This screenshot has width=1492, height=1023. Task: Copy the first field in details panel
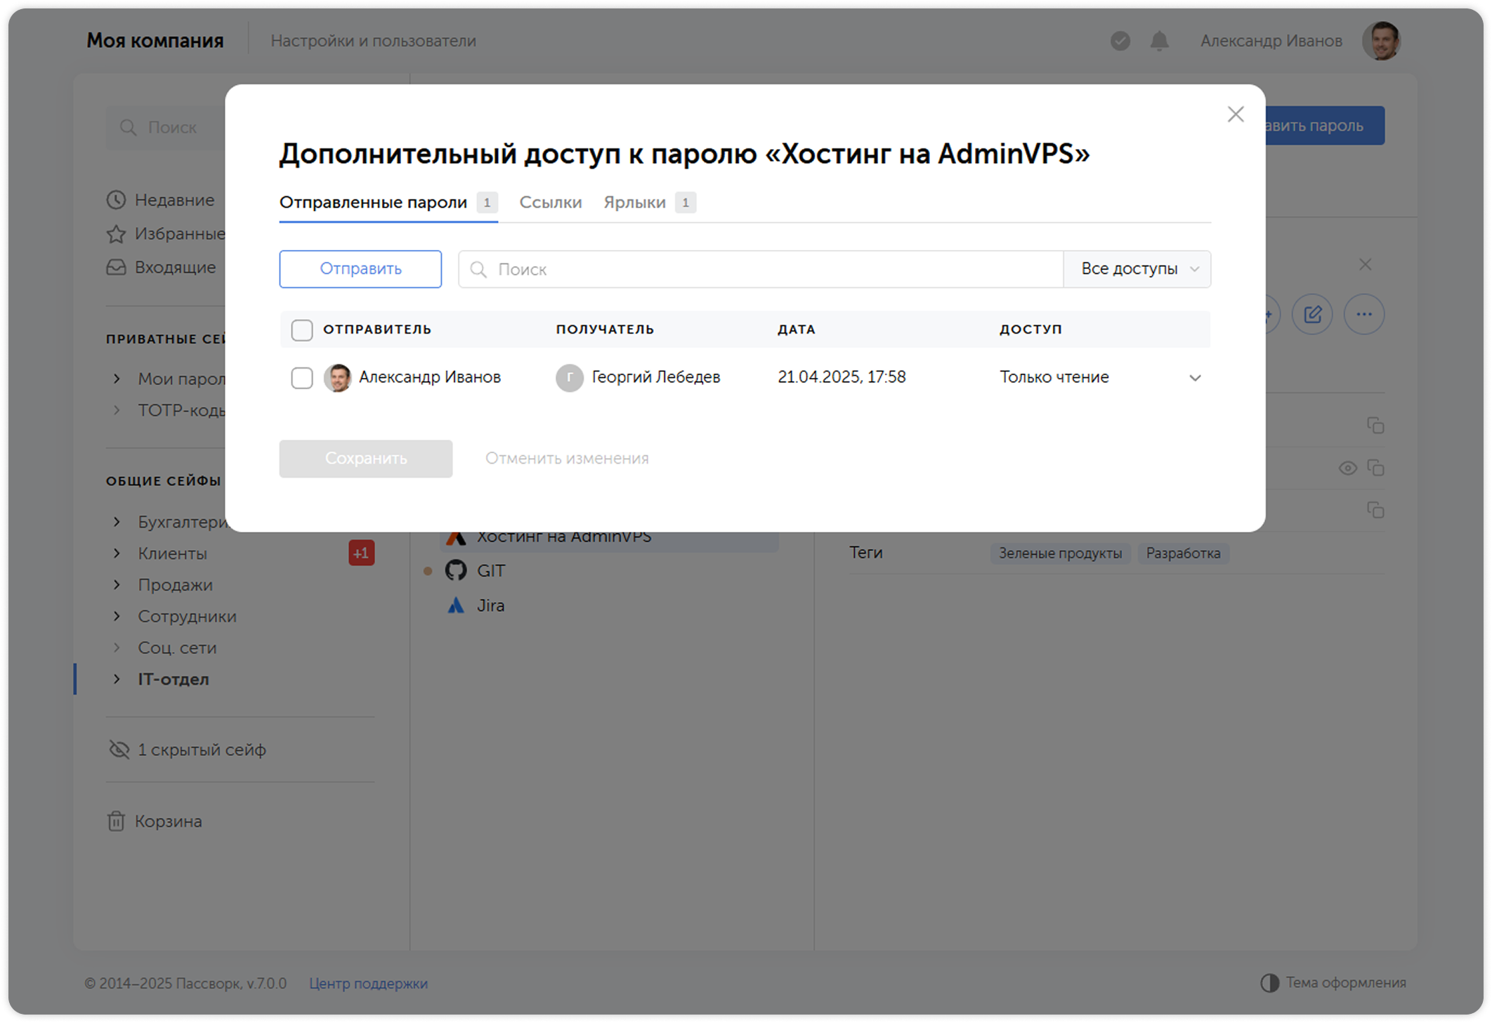point(1375,425)
